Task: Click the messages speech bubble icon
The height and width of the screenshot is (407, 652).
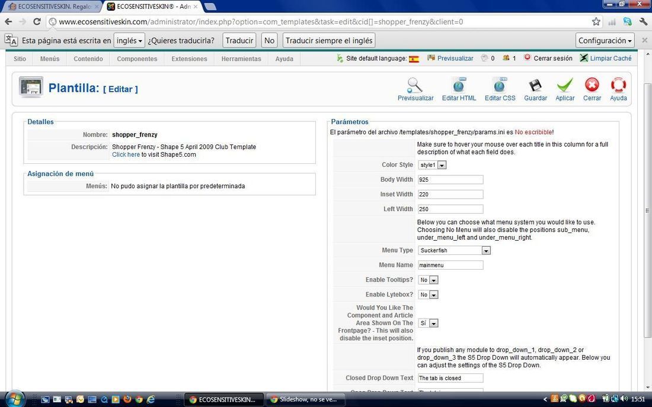Action: [x=484, y=57]
